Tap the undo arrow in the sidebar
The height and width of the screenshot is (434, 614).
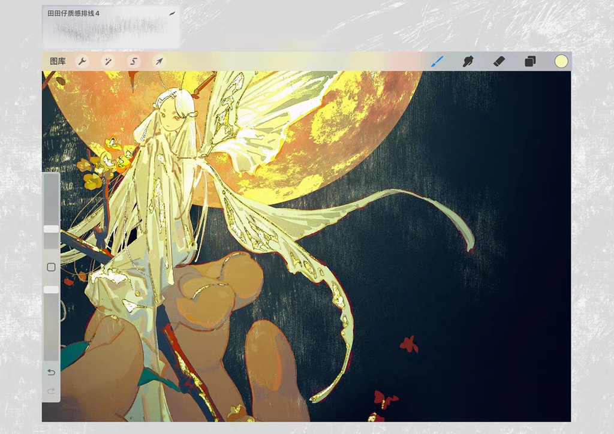(51, 372)
